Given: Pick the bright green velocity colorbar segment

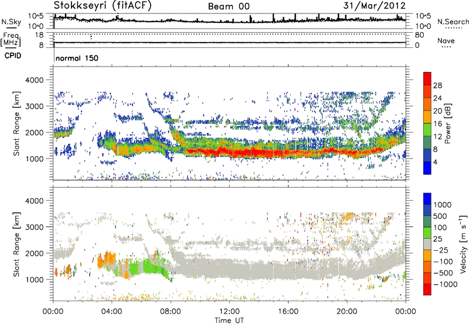Looking at the screenshot, I should [427, 233].
